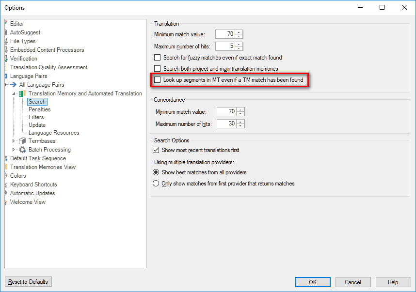Tick Look up segments in MT checkbox
The image size is (416, 292).
pos(157,80)
